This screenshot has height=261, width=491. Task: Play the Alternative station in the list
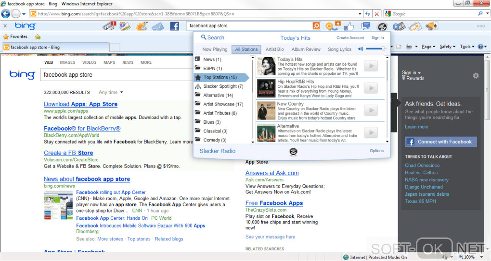(371, 133)
